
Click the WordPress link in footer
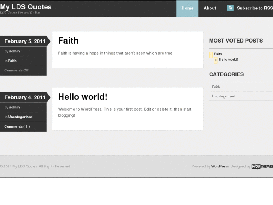(x=220, y=166)
